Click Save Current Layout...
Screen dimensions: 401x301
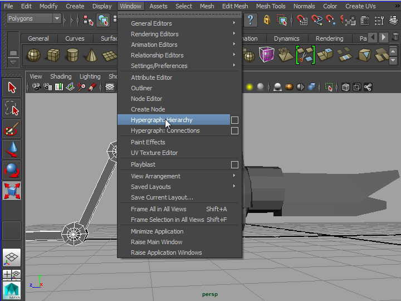(162, 197)
